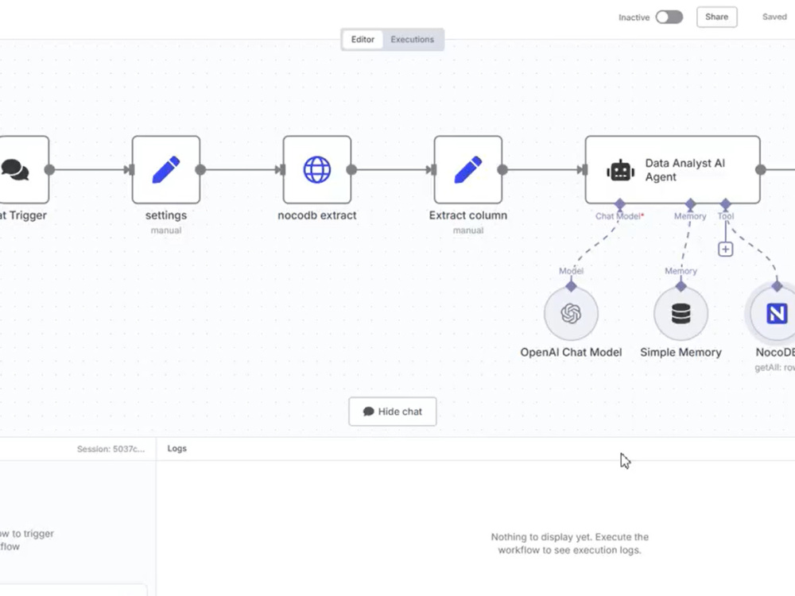Click the diamond connector above the NocoDB node
The width and height of the screenshot is (795, 596).
[x=777, y=286]
